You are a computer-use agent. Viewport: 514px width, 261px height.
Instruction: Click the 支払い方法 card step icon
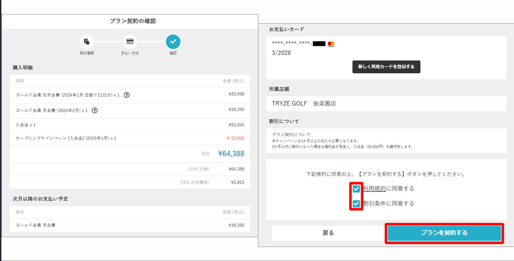pos(130,41)
